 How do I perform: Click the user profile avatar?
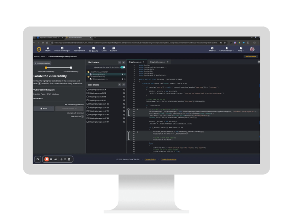tap(252, 49)
